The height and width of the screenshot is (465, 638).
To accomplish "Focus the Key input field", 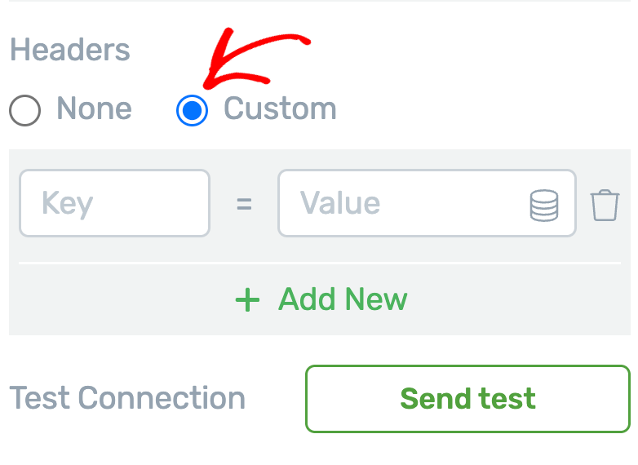I will (x=114, y=203).
